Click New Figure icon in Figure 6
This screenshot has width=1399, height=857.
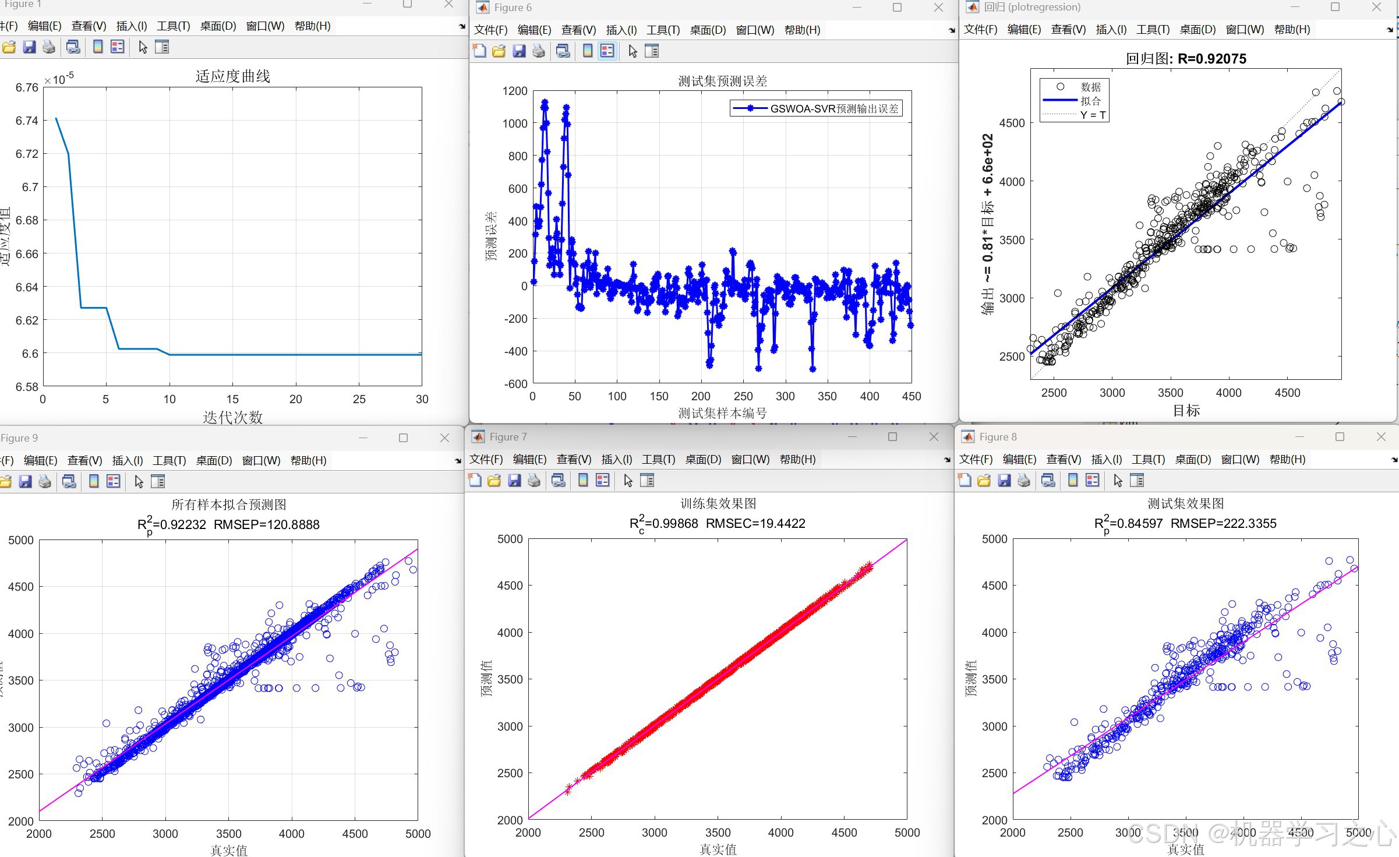coord(479,51)
